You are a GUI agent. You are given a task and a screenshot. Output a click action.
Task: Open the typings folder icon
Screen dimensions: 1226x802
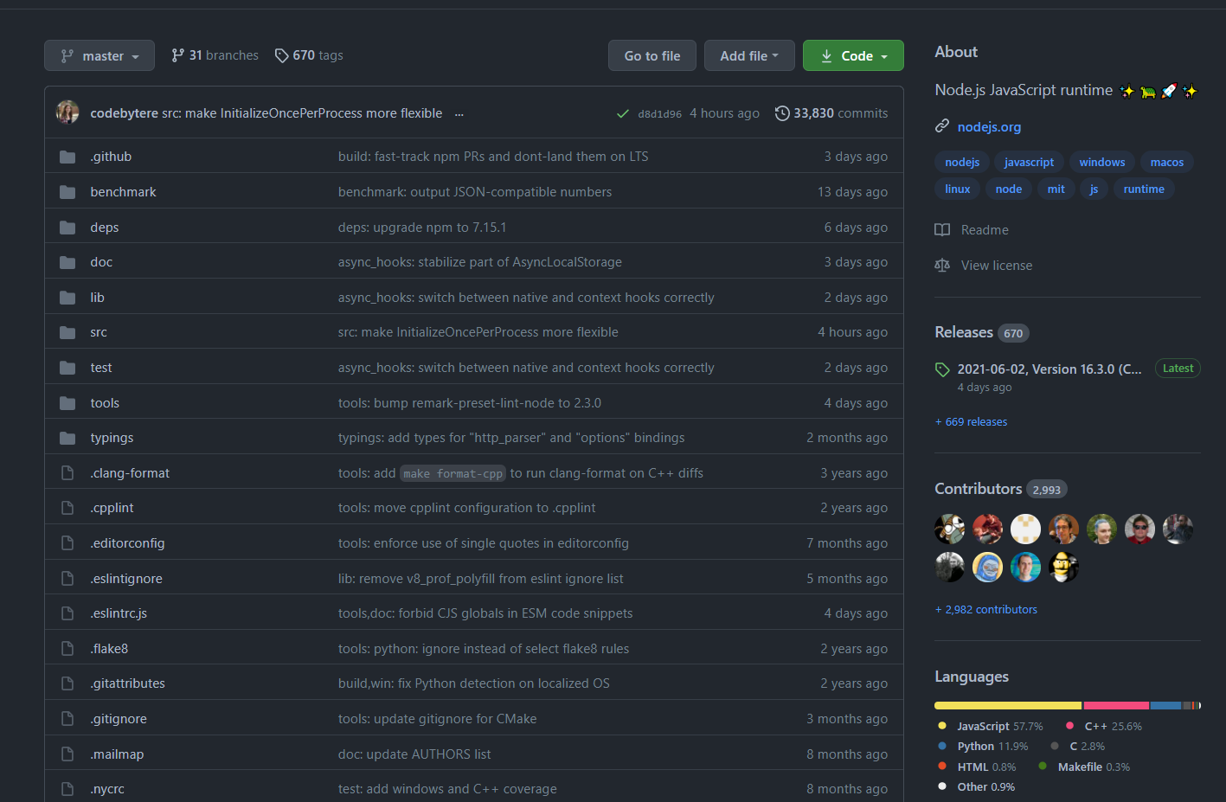tap(67, 438)
